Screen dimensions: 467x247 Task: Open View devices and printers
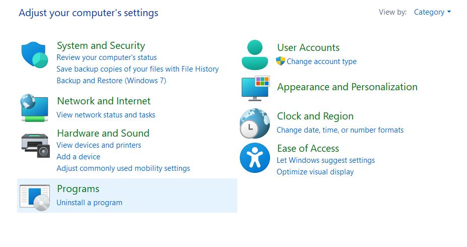click(x=99, y=145)
